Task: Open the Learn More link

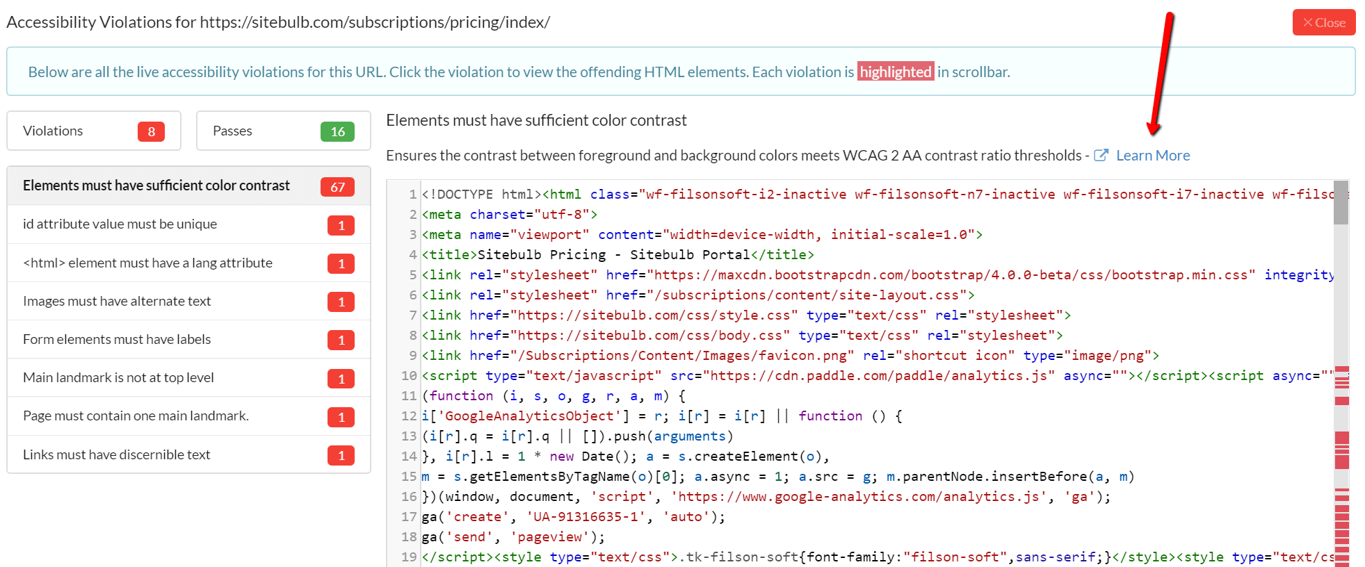Action: tap(1153, 156)
